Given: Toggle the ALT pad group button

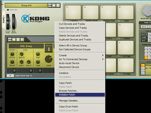Looking at the screenshot, I should coord(144,41).
